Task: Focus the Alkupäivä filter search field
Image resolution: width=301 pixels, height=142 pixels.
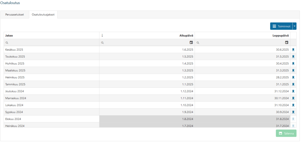Action: tap(145, 43)
